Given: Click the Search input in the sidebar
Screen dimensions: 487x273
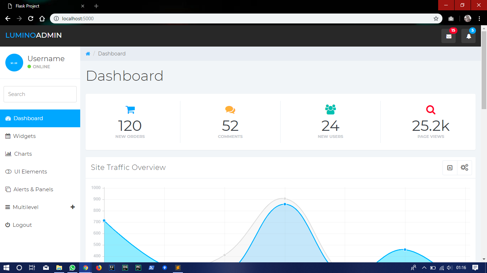Looking at the screenshot, I should (x=40, y=94).
